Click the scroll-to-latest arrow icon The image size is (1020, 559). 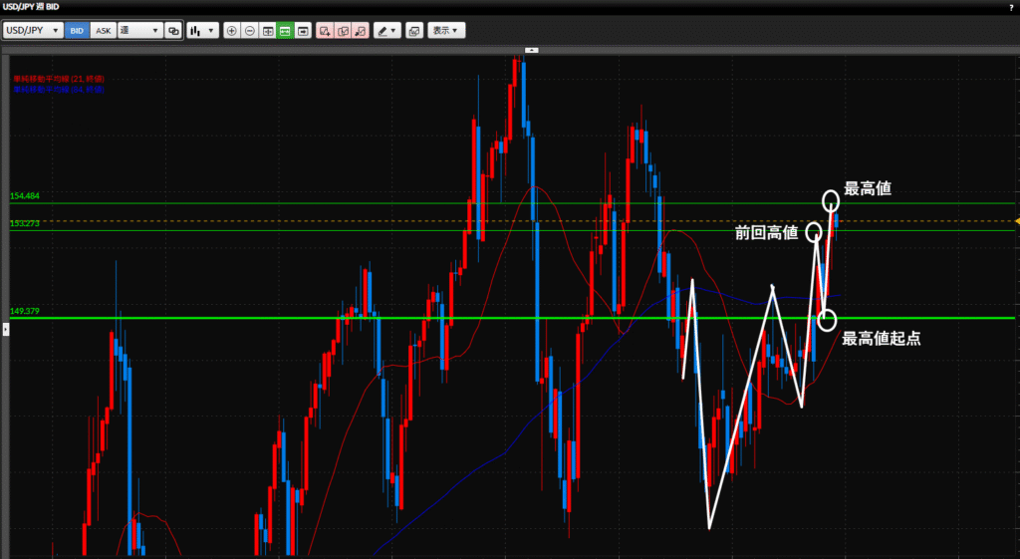click(x=302, y=31)
